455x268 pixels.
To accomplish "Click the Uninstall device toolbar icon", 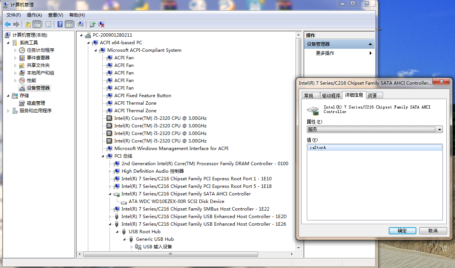I will pos(102,25).
